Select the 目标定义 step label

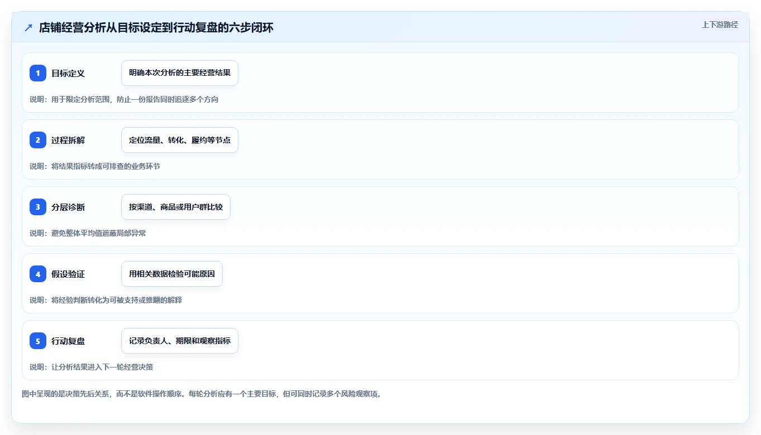pos(68,73)
